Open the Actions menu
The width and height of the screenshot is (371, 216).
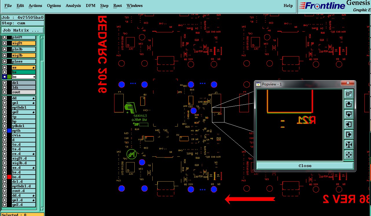(35, 6)
